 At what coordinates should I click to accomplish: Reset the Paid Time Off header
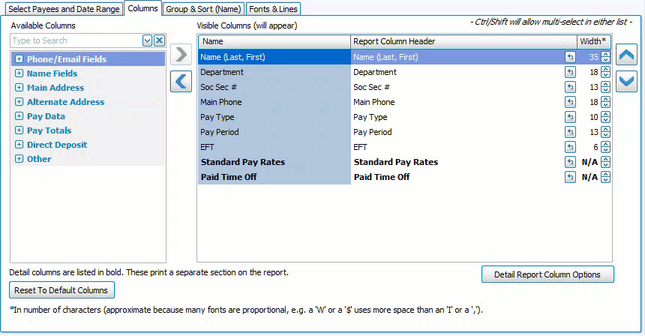pyautogui.click(x=570, y=177)
